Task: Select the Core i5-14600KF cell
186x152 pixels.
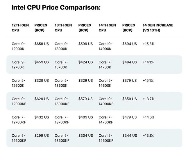Action: (106, 138)
